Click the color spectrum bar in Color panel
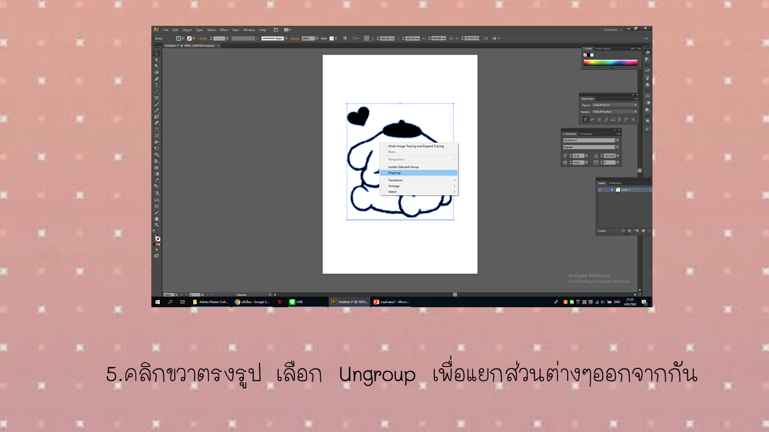The height and width of the screenshot is (432, 769). pos(610,62)
